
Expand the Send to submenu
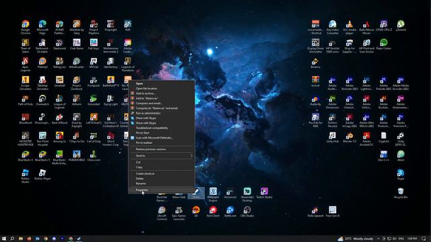(x=162, y=155)
